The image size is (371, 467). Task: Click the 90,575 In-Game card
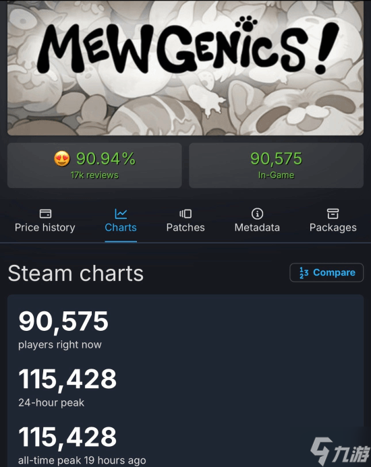point(276,165)
